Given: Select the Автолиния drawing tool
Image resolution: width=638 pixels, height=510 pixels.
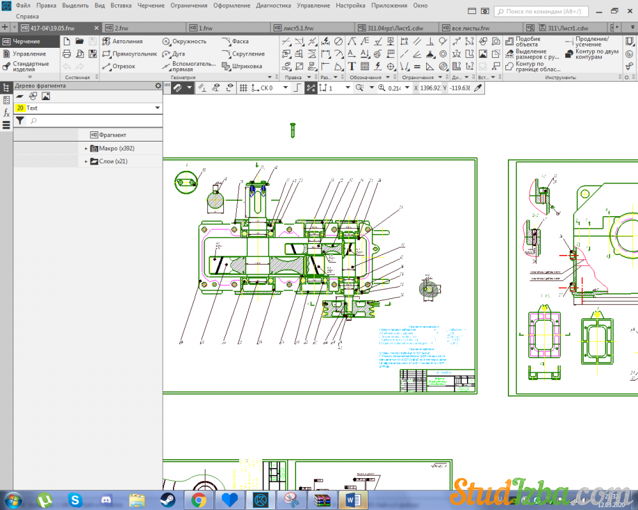Looking at the screenshot, I should (126, 41).
